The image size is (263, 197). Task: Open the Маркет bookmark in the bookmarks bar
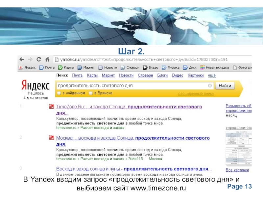pos(86,67)
